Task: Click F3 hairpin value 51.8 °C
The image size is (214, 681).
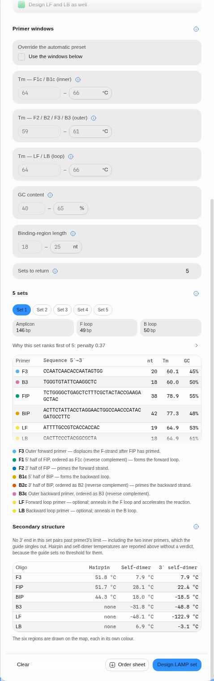Action: pos(106,577)
